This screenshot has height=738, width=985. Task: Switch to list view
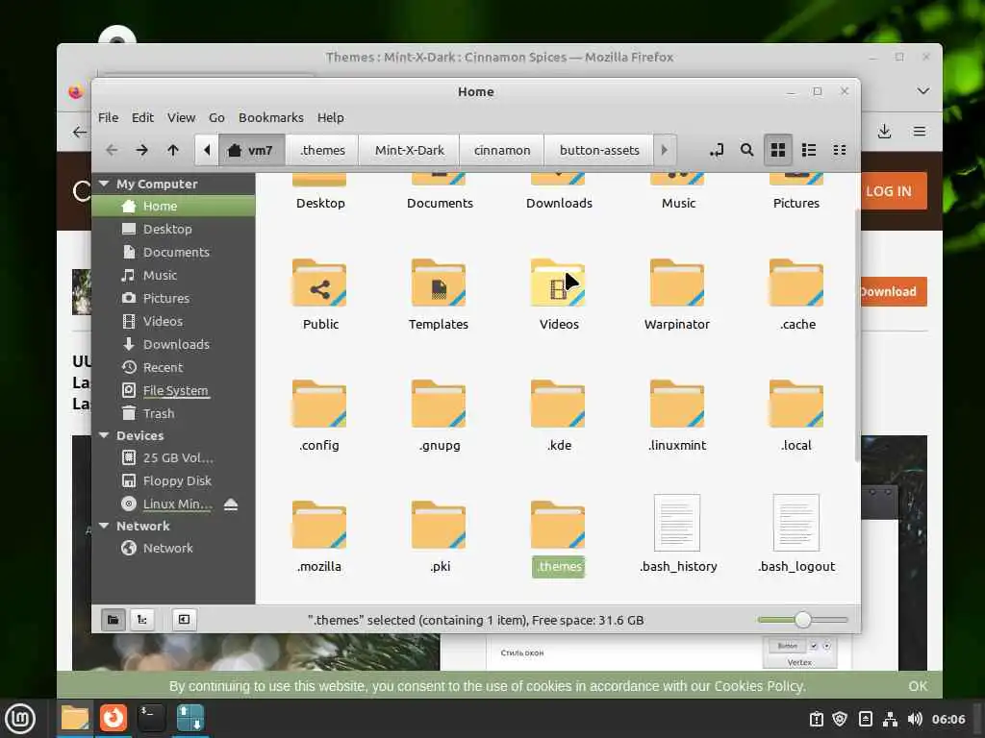pos(808,150)
